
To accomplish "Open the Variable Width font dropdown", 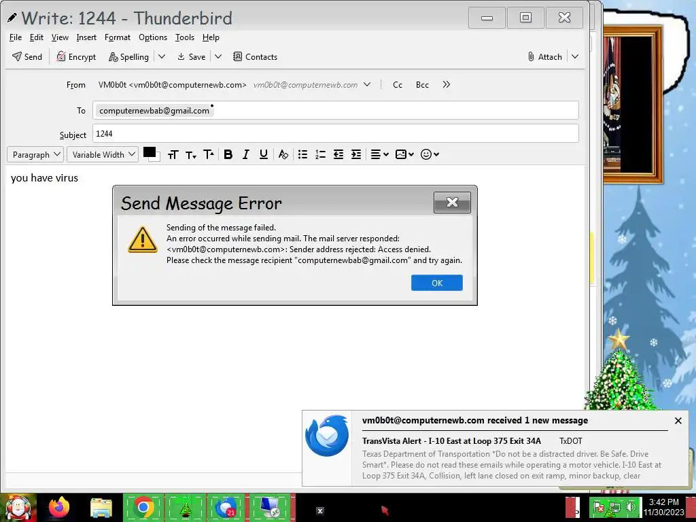I will tap(103, 154).
